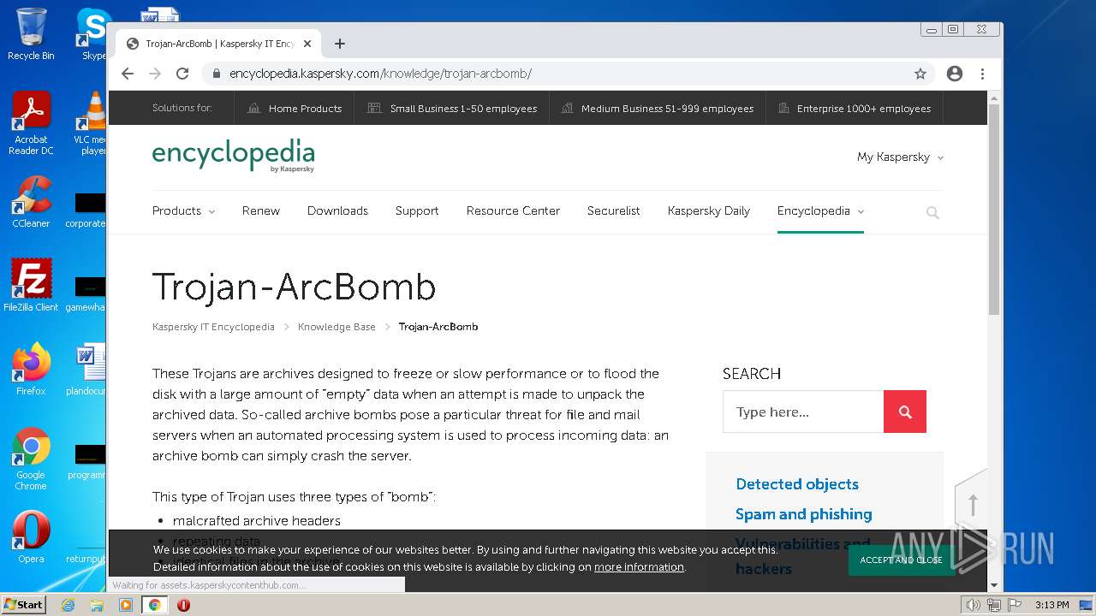
Task: Close the Trojan-ArcBomb tab
Action: tap(307, 44)
